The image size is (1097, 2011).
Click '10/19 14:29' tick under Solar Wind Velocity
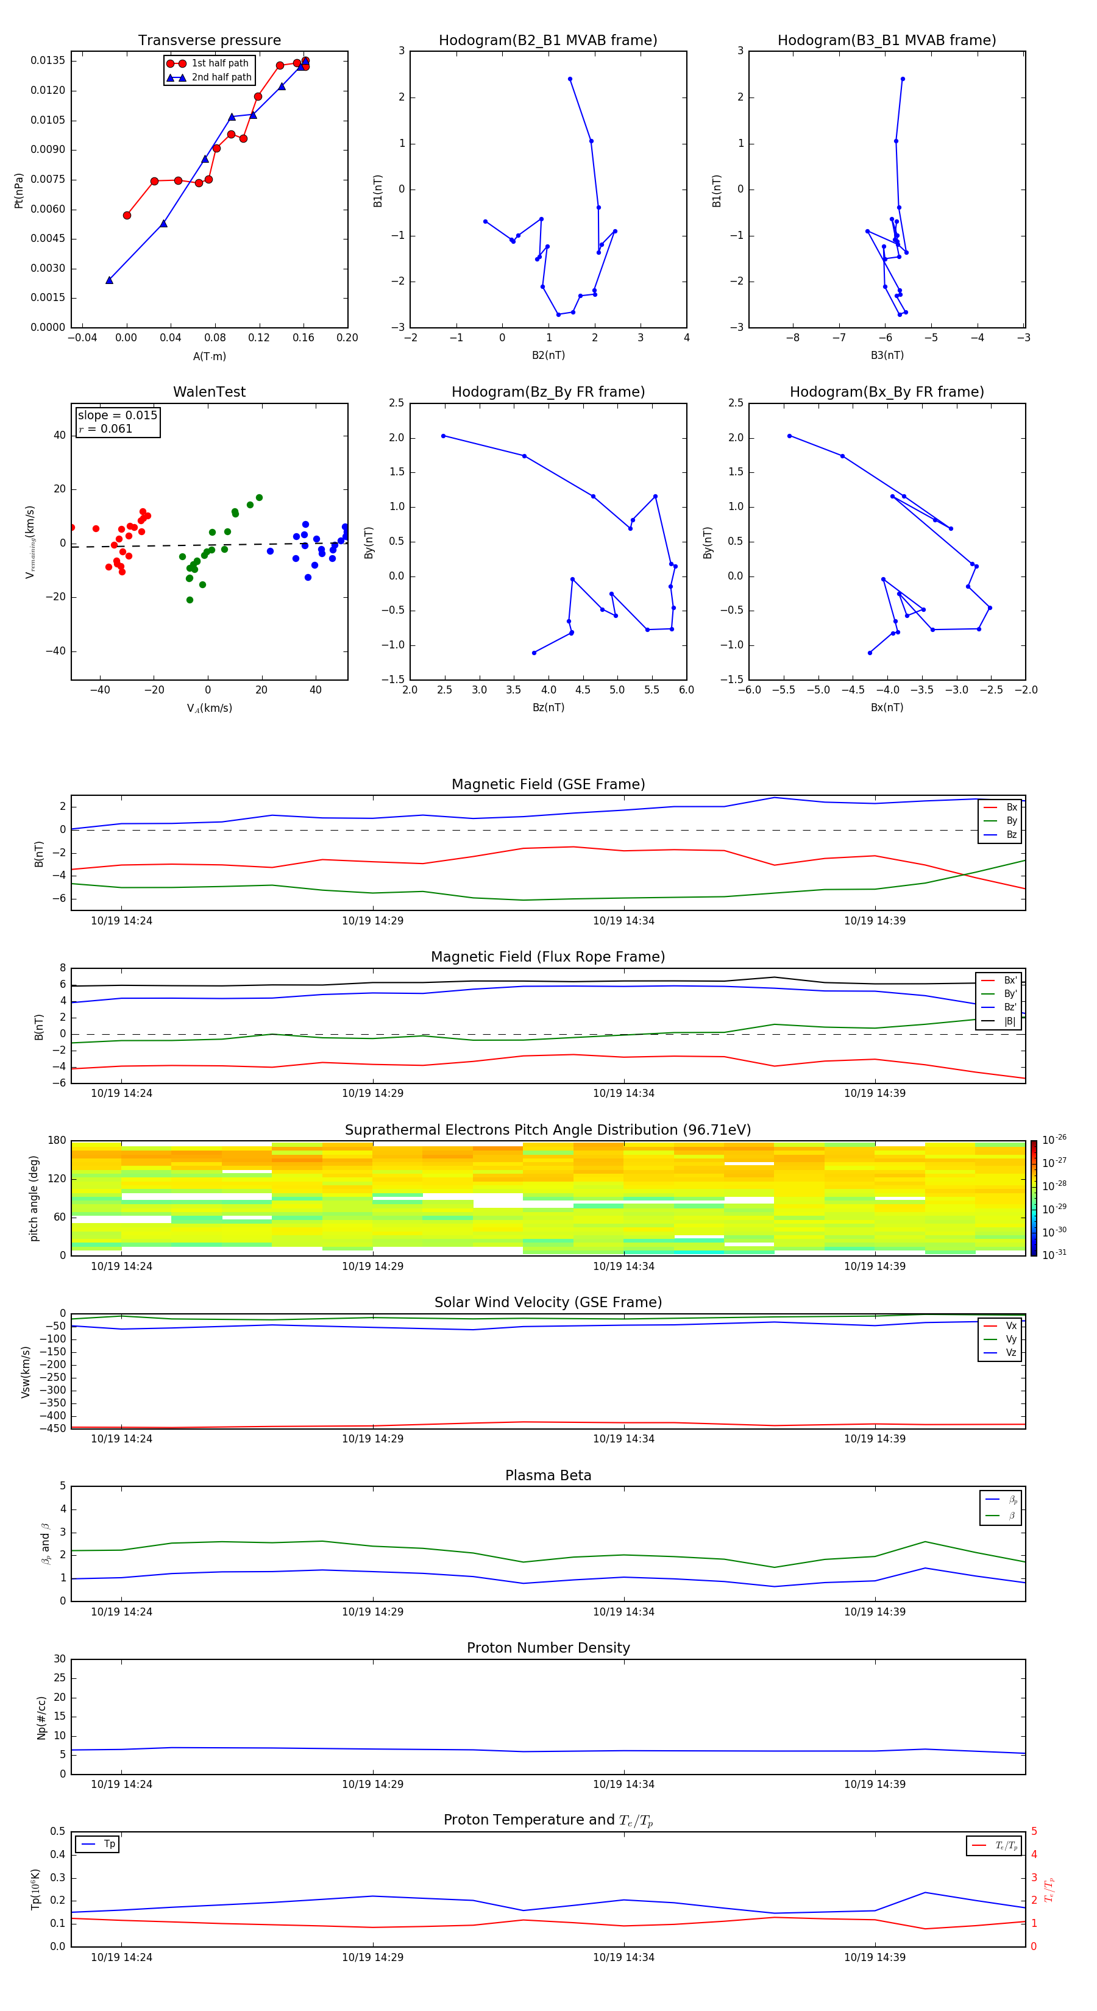tap(372, 1439)
